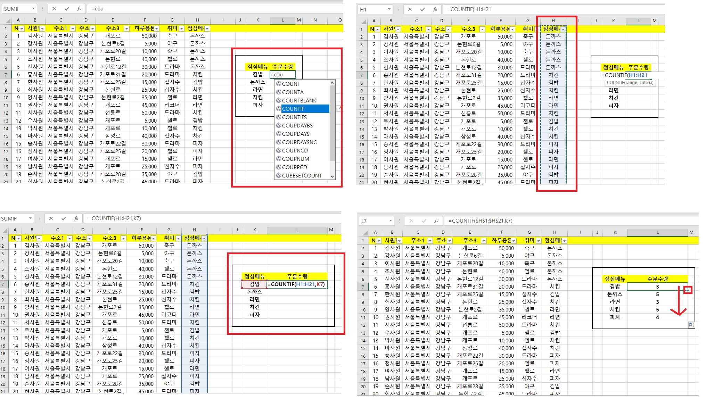Open SUMIF name box dropdown beside =cou formula
The height and width of the screenshot is (407, 706).
pyautogui.click(x=33, y=9)
